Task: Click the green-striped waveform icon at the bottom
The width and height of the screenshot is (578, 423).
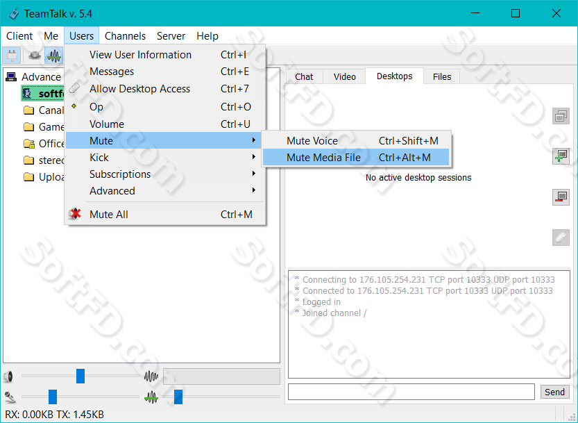Action: (x=151, y=397)
